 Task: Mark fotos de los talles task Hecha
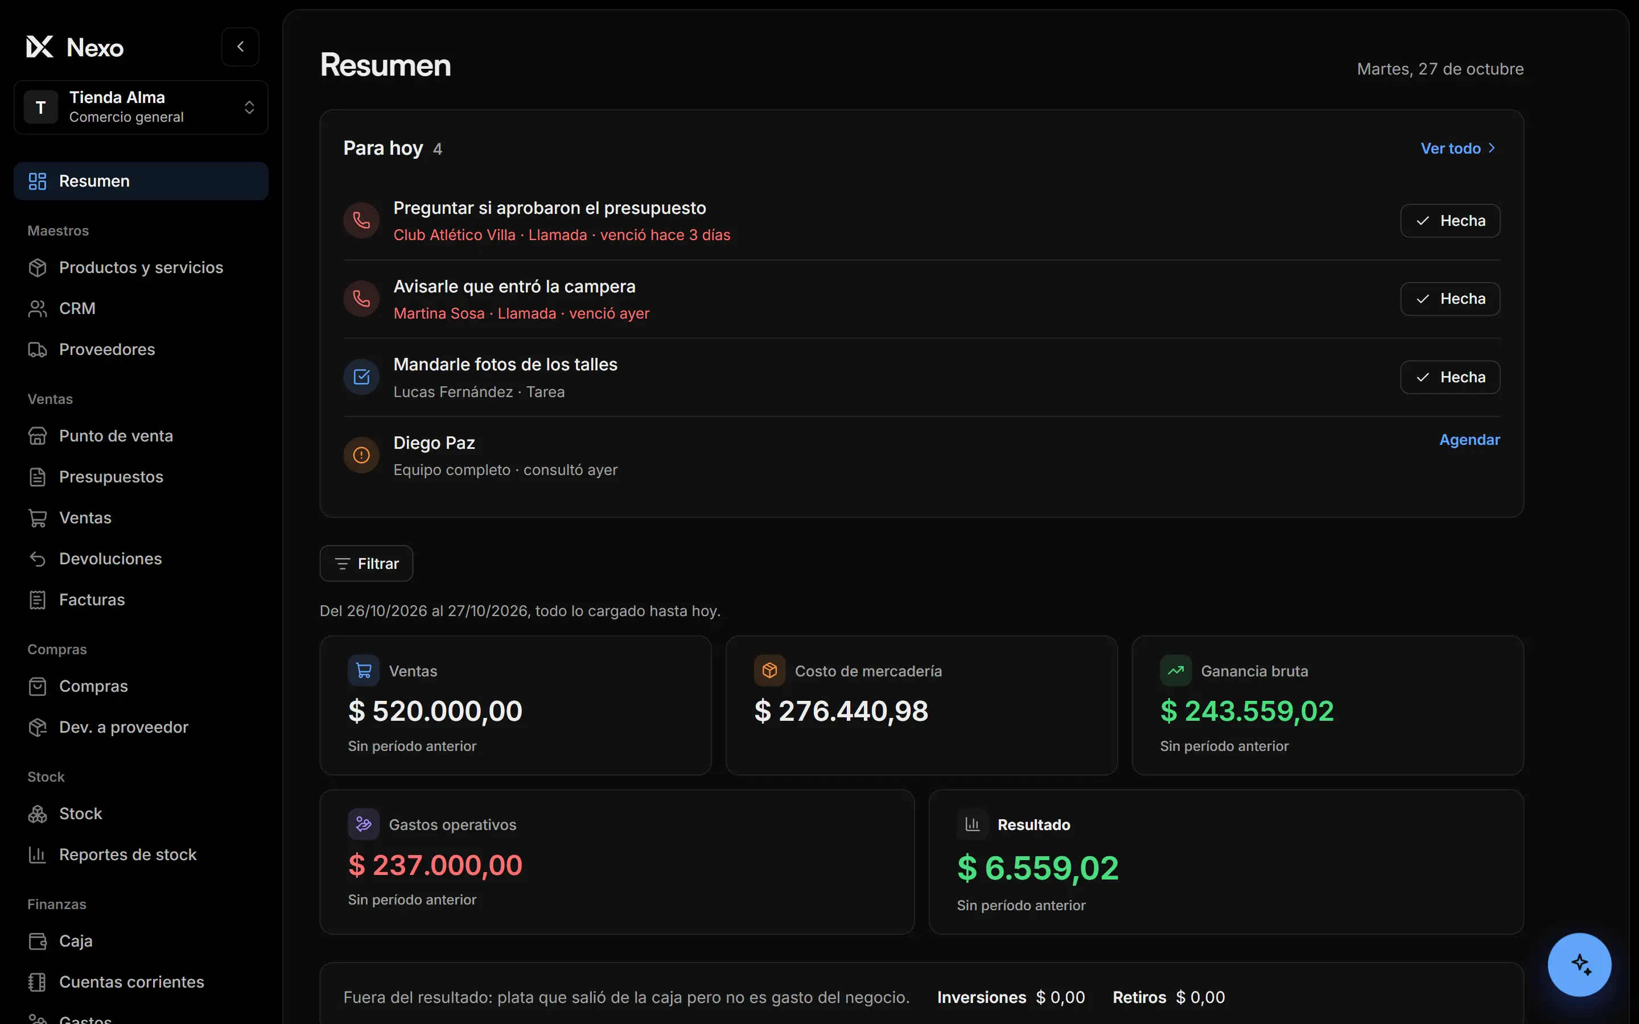pos(1450,377)
